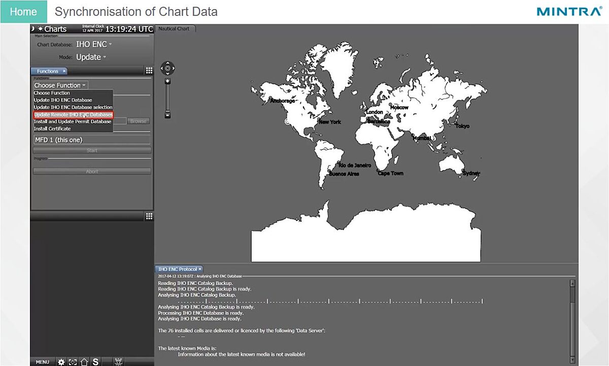Image resolution: width=609 pixels, height=366 pixels.
Task: Toggle day/night sun icon next to Charts
Action: [x=40, y=29]
